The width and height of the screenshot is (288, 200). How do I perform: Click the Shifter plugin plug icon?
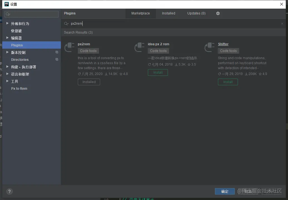(x=209, y=47)
